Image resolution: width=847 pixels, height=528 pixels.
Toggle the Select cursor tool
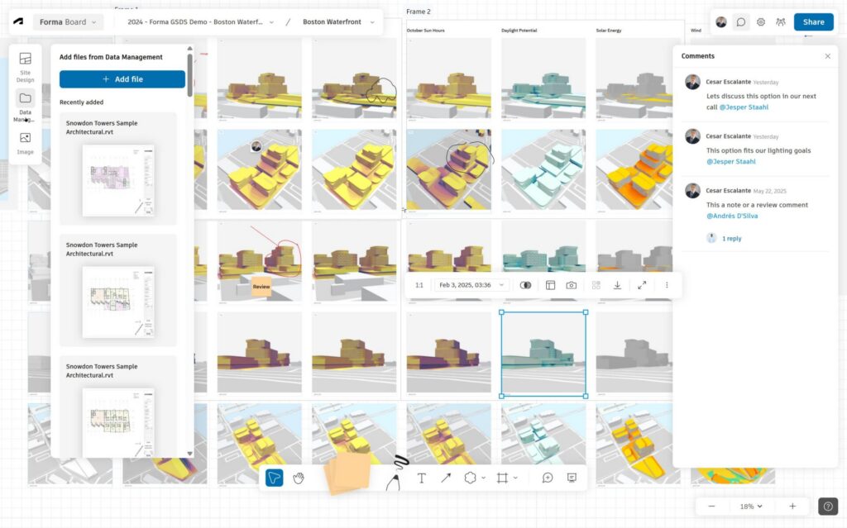[275, 478]
